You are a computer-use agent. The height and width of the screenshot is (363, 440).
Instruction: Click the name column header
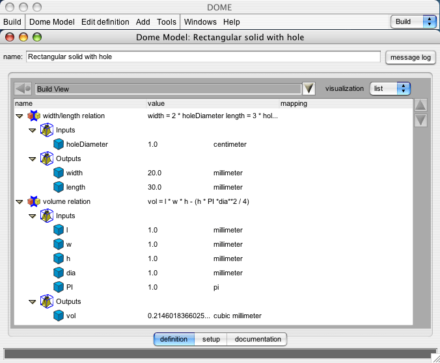tap(80, 103)
